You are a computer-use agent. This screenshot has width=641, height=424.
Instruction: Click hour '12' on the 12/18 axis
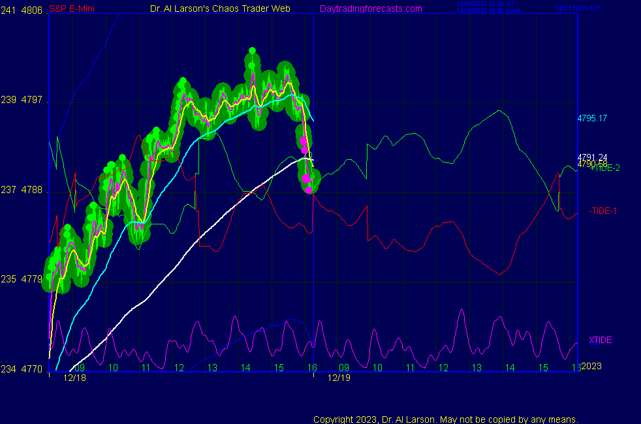179,368
